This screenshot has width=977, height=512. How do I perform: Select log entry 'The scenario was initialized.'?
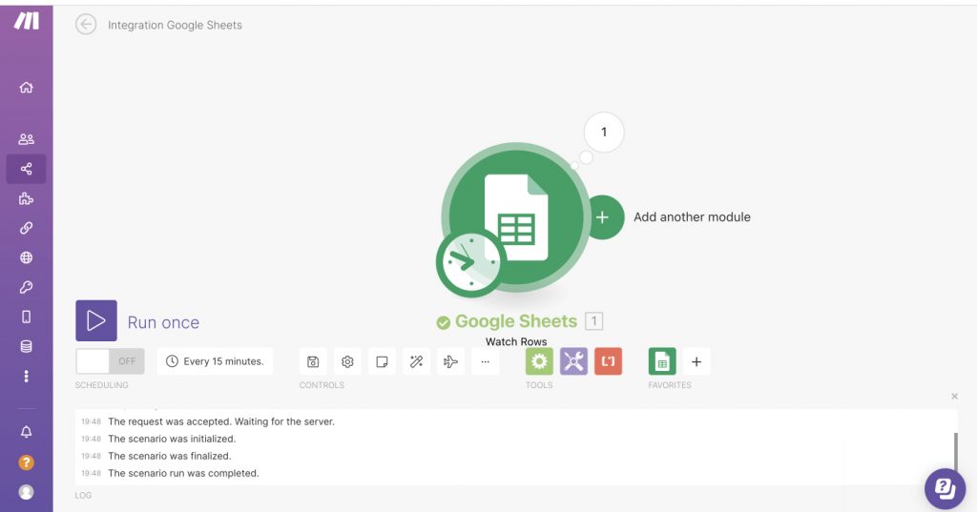172,439
